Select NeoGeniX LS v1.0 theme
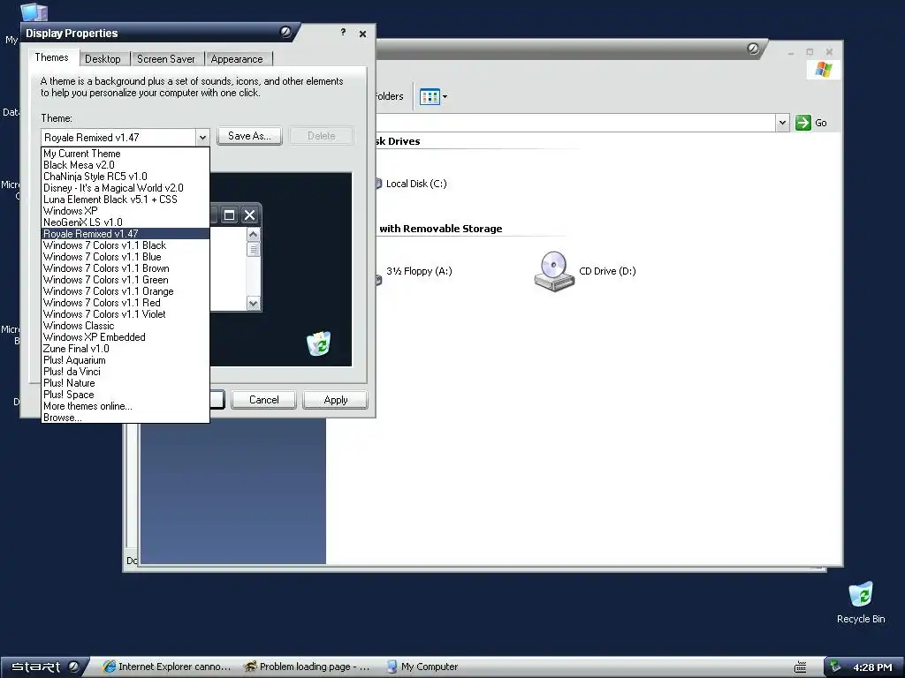 (x=125, y=222)
